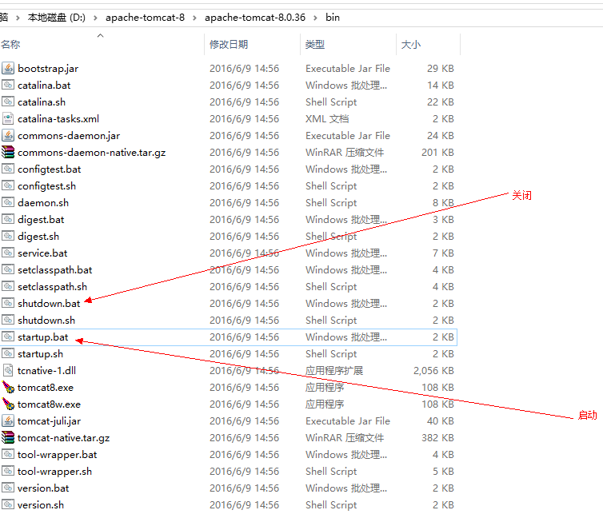Expand breadcrumb chevron before 本地磁盘 (D:)
603x518 pixels.
coord(18,18)
